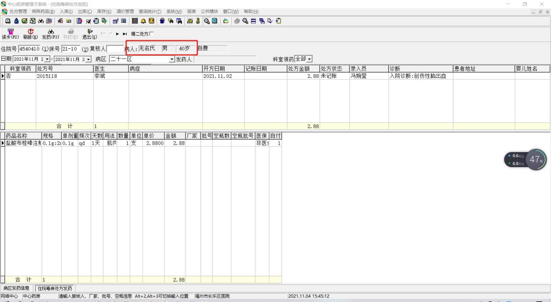
Task: Click the 47% network speed floating widget
Action: [525, 159]
